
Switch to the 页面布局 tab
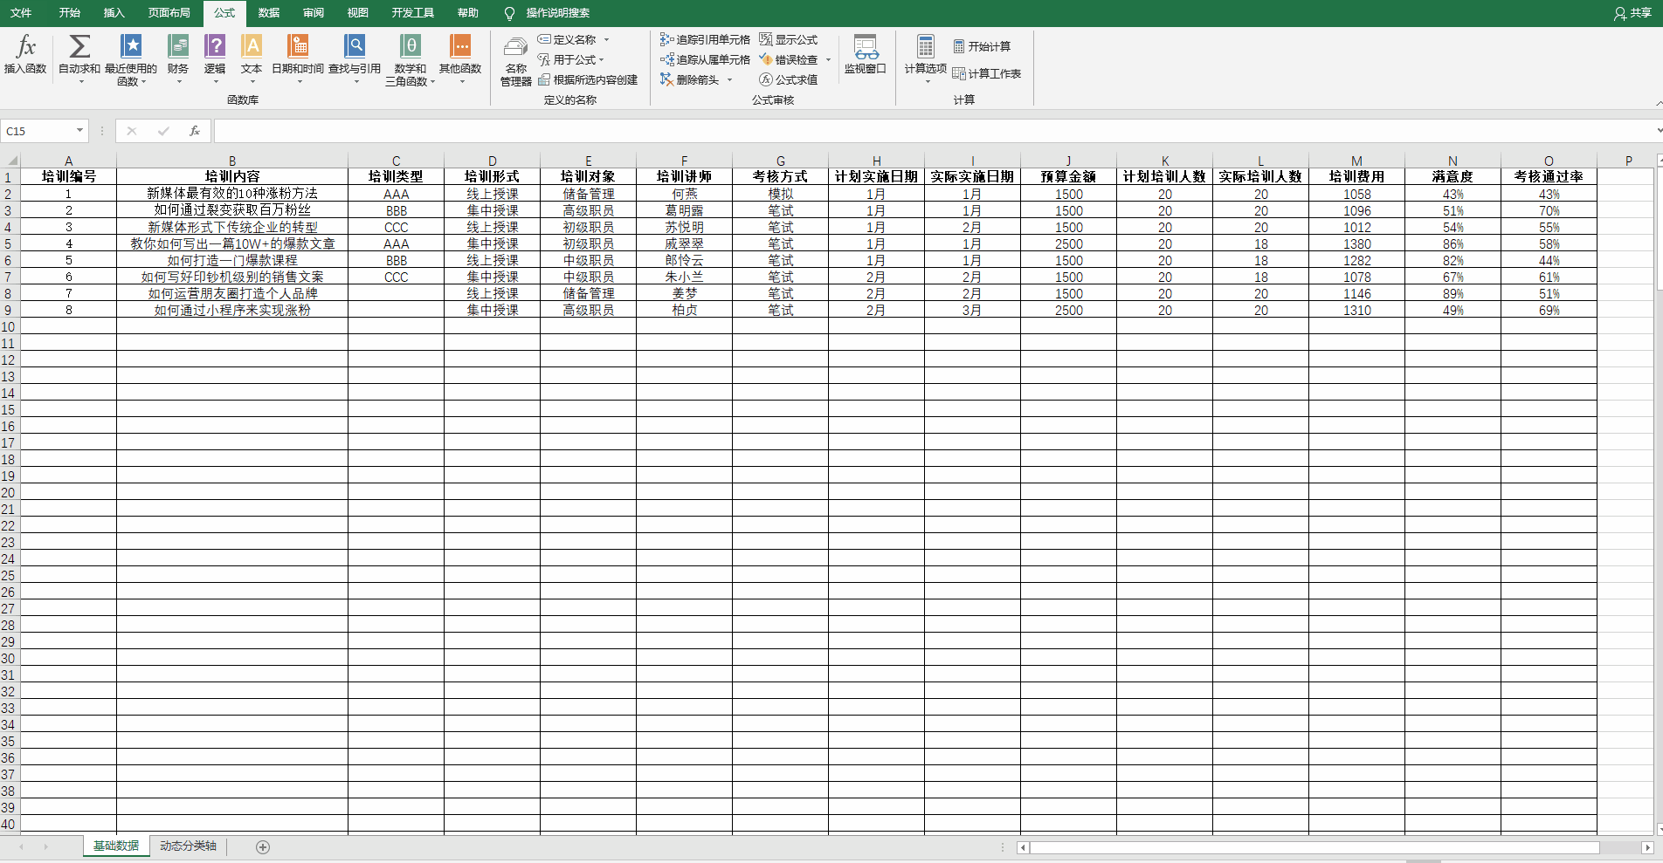click(x=169, y=13)
